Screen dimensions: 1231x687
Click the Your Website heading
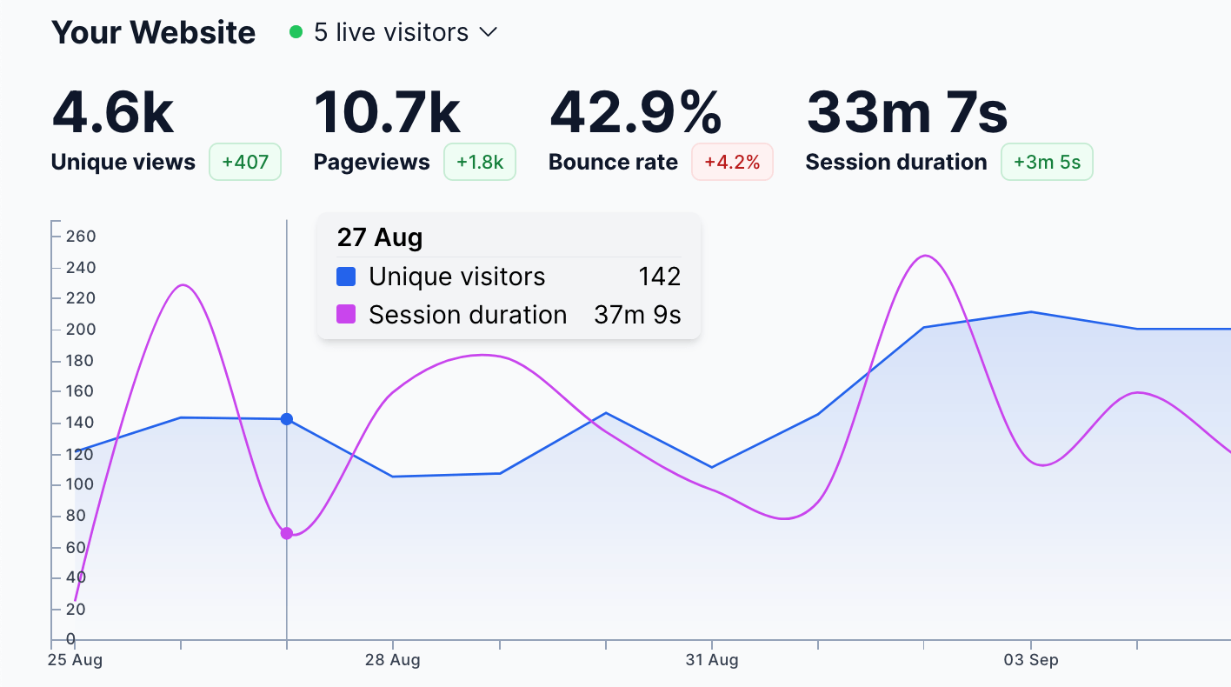[153, 33]
